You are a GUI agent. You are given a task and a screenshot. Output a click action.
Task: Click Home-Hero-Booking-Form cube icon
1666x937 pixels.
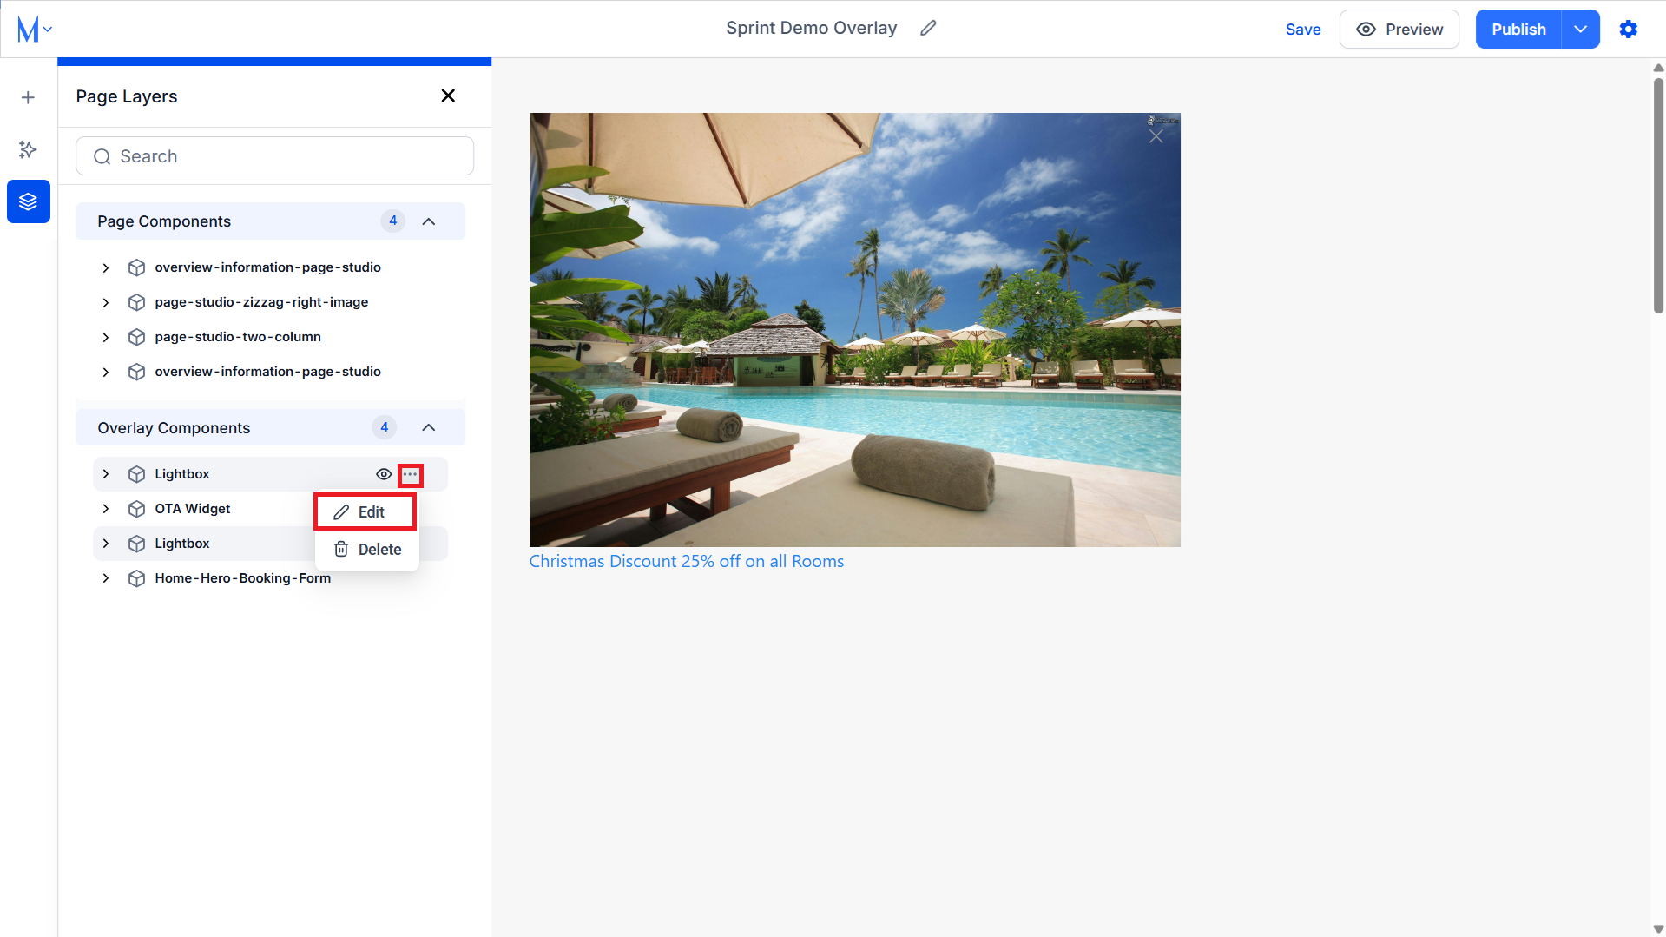[x=136, y=578]
